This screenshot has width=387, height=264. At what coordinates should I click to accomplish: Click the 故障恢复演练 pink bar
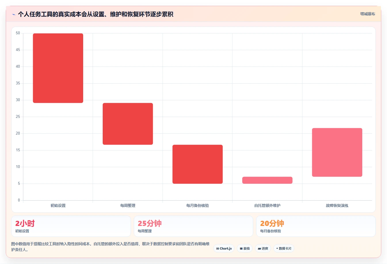coord(337,152)
